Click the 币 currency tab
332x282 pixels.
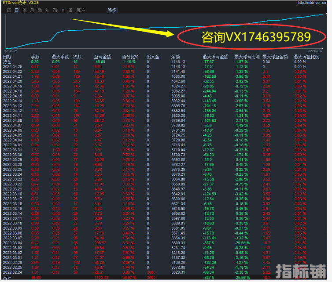(55, 10)
